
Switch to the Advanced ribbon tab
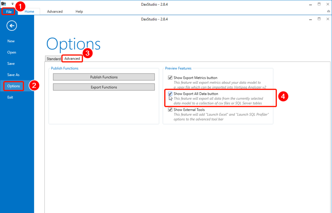click(55, 12)
